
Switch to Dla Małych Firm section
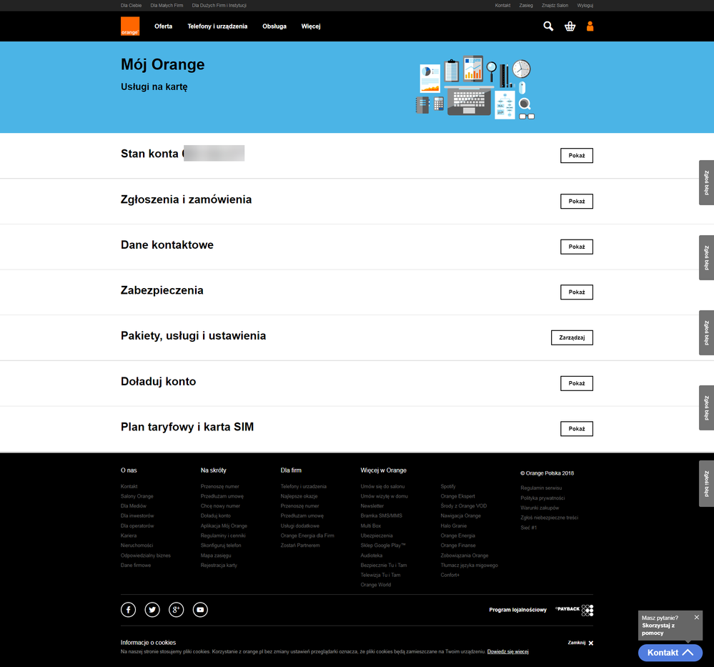167,6
